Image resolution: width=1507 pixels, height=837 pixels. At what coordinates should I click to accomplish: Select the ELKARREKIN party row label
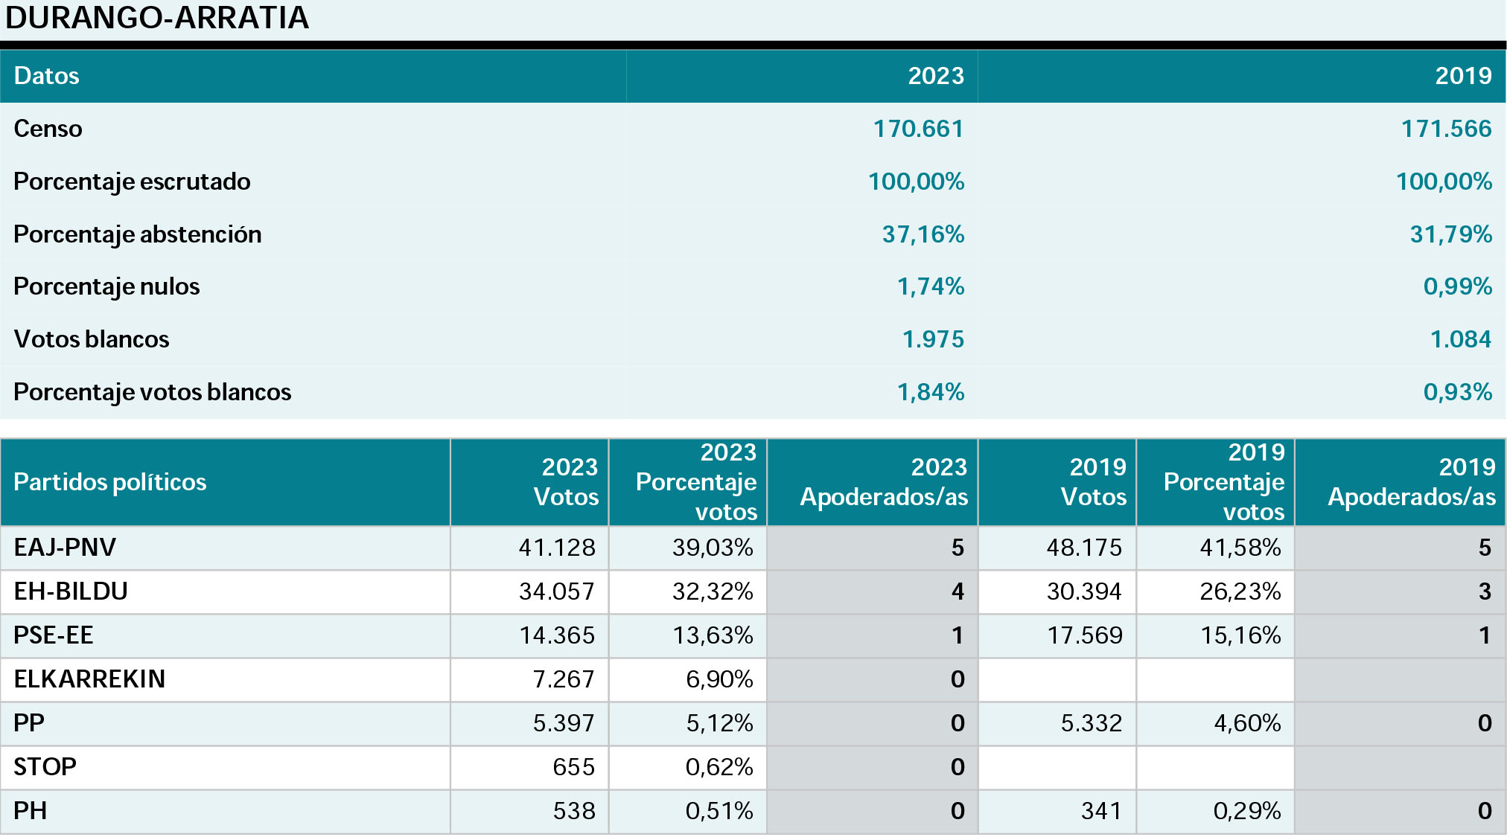[x=89, y=679]
